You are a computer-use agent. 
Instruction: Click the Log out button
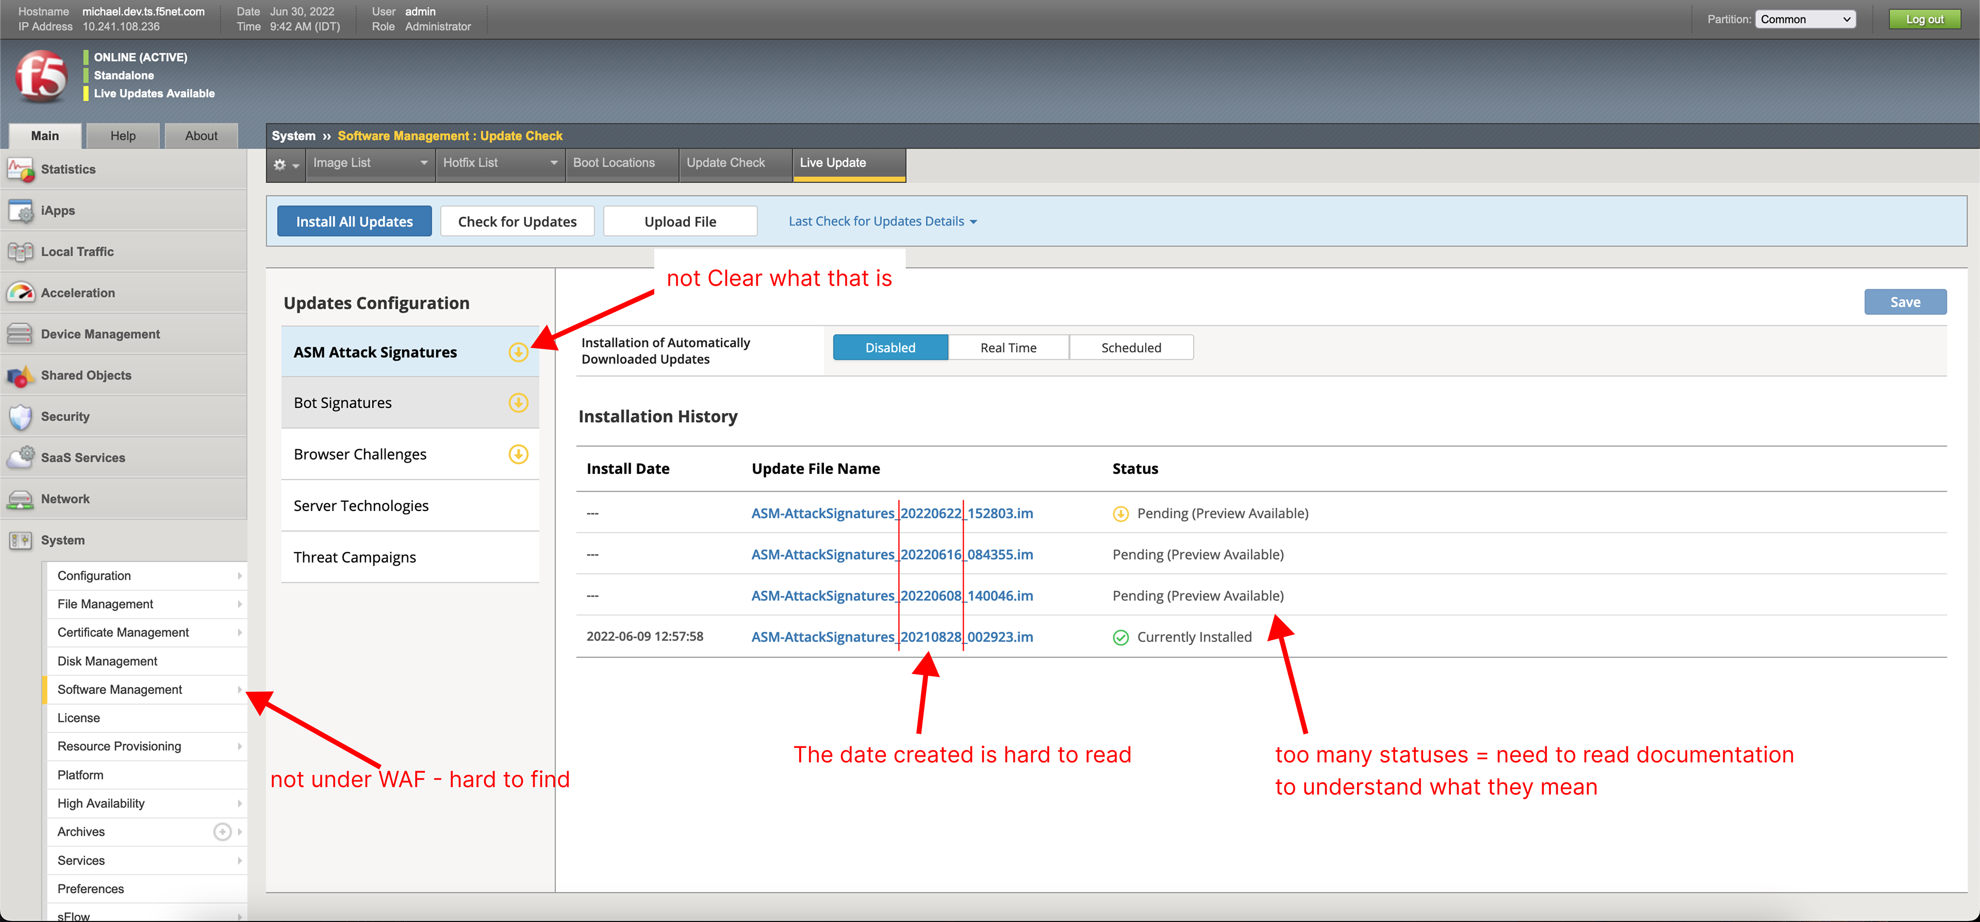point(1925,19)
